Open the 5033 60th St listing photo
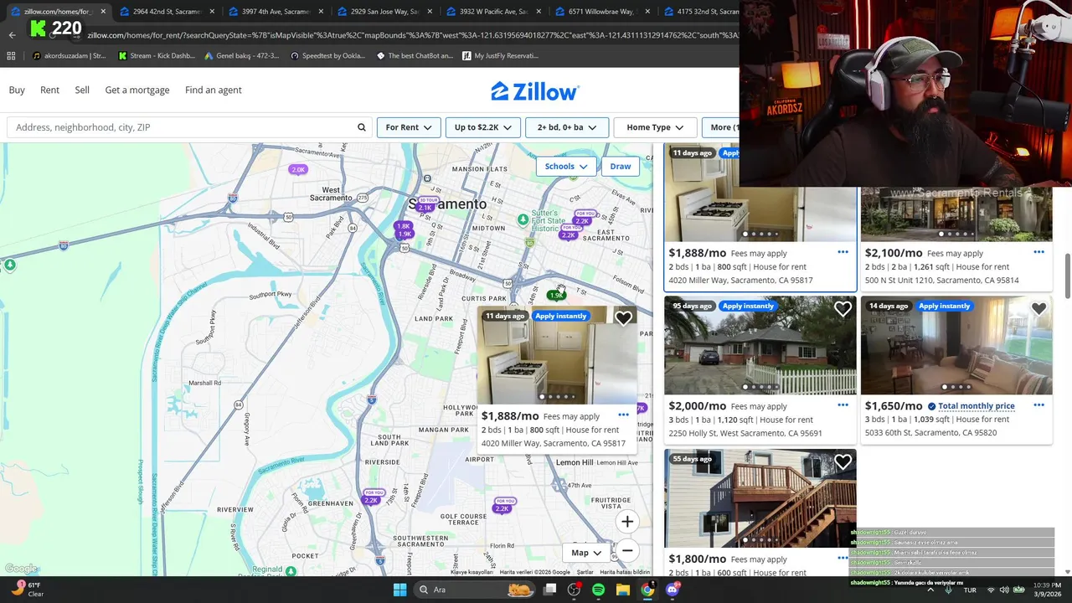Screen dimensions: 1072x603 [x=956, y=346]
